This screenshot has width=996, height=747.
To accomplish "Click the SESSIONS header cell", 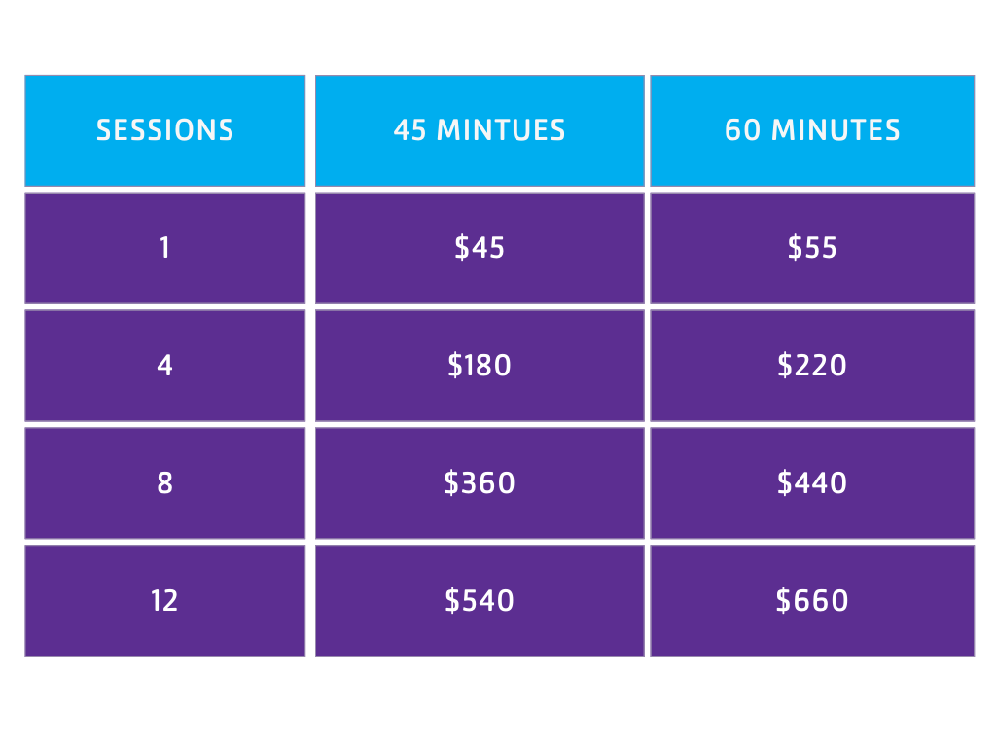I will [164, 130].
